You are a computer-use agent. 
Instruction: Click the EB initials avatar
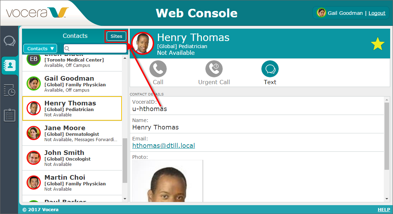pos(34,59)
